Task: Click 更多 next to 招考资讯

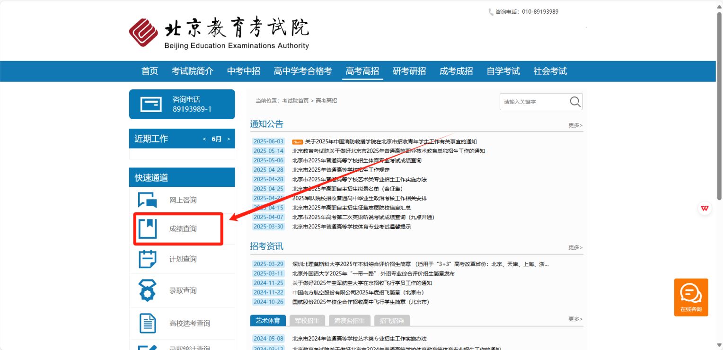Action: point(575,247)
